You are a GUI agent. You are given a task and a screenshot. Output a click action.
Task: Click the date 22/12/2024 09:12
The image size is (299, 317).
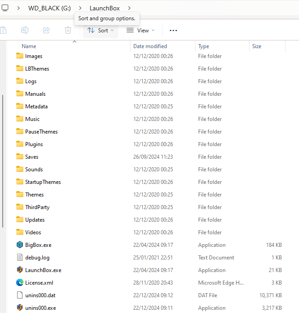[x=153, y=295]
